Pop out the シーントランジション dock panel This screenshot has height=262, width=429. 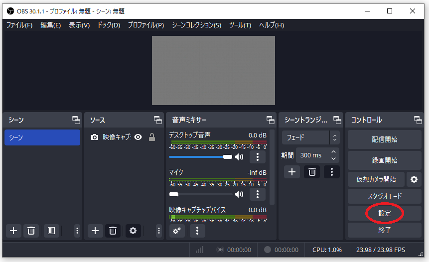pyautogui.click(x=337, y=120)
